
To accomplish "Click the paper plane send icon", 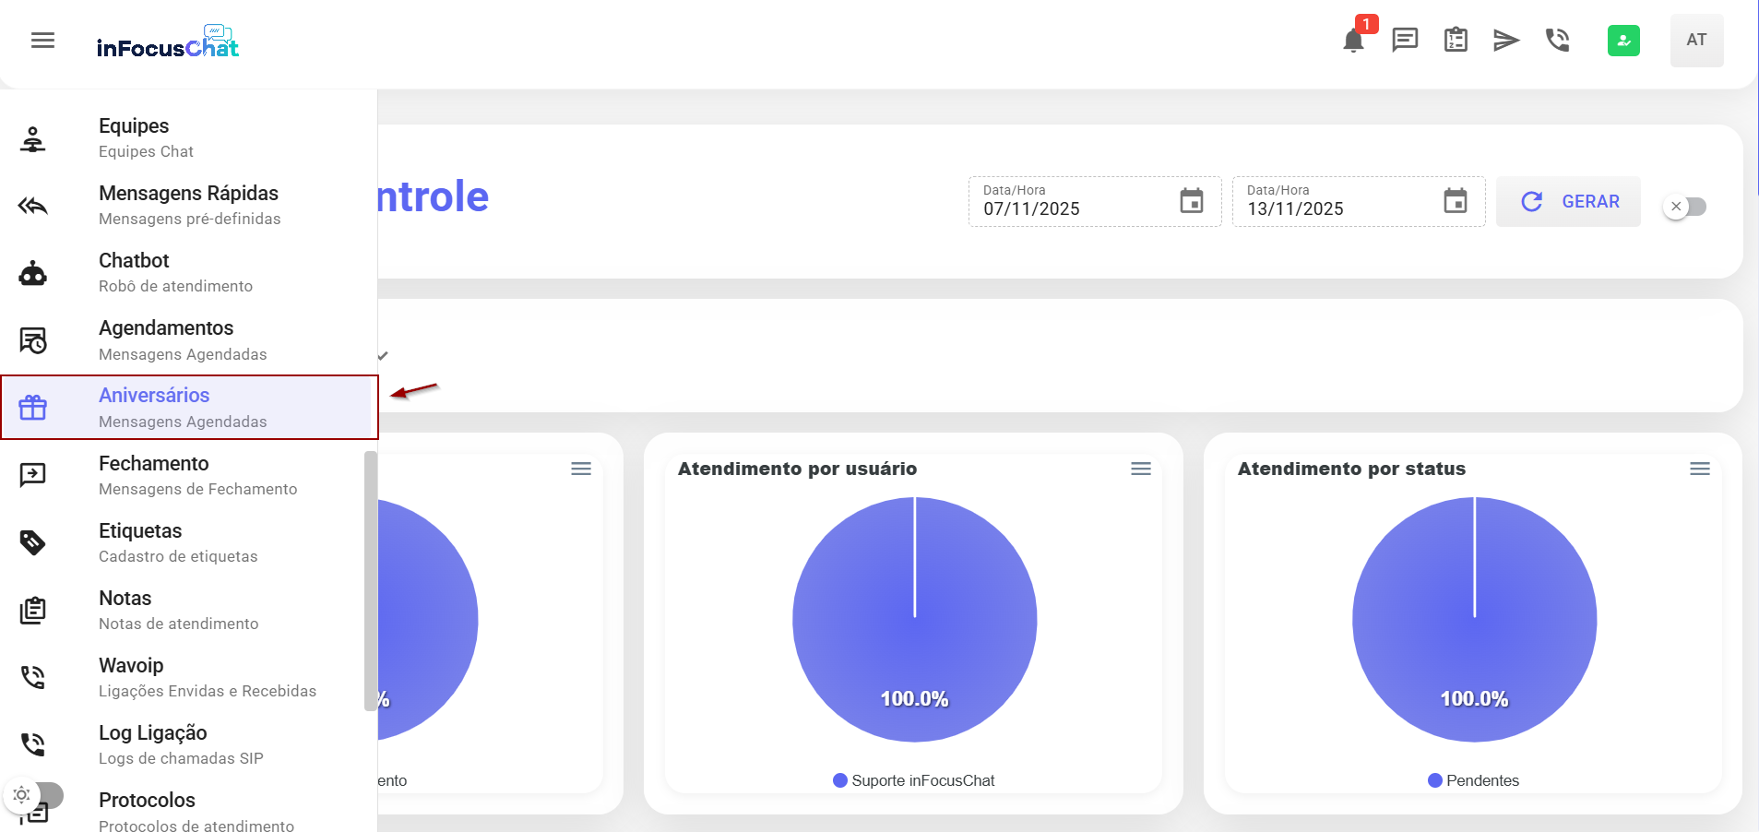I will tap(1505, 40).
